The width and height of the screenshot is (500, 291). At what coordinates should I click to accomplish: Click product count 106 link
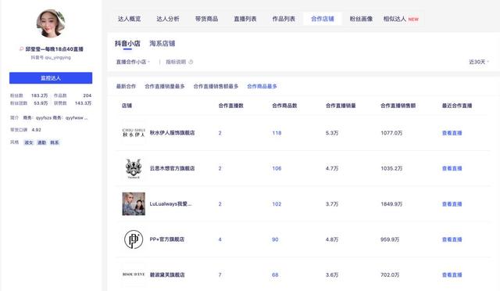click(277, 168)
